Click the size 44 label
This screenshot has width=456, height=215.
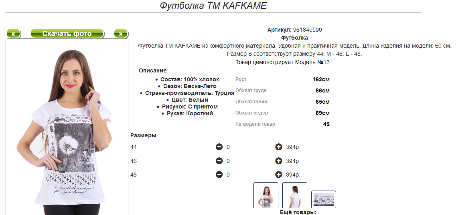tap(134, 147)
